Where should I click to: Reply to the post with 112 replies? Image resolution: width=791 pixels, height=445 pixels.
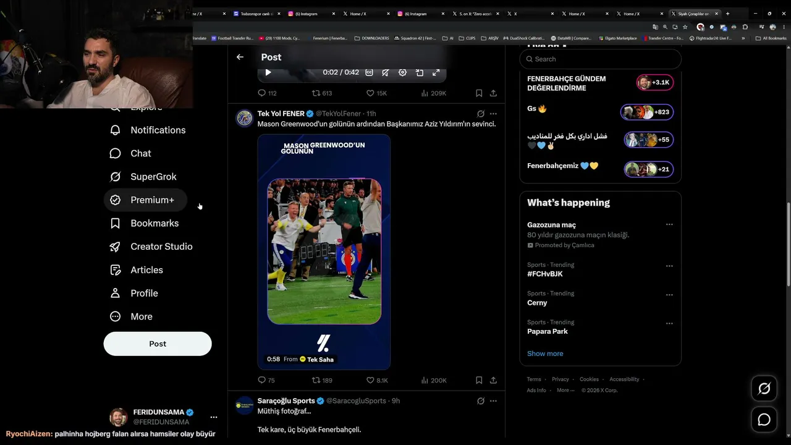pyautogui.click(x=267, y=93)
